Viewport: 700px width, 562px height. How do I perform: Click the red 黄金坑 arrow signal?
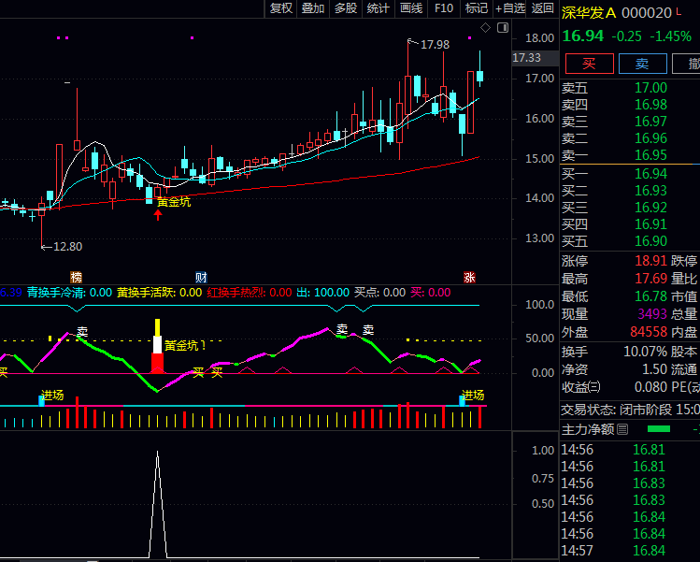click(x=158, y=214)
